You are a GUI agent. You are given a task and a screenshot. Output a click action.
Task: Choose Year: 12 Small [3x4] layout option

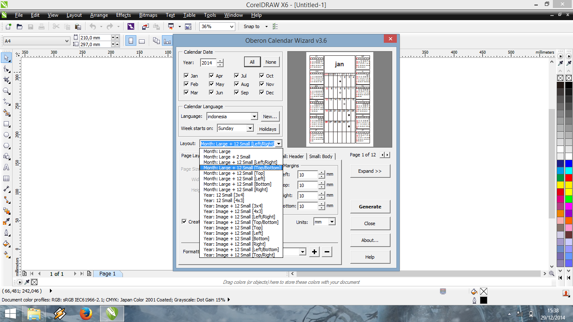[241, 195]
